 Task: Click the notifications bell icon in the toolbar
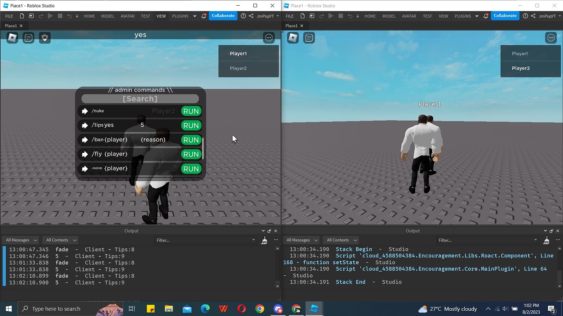(x=204, y=16)
